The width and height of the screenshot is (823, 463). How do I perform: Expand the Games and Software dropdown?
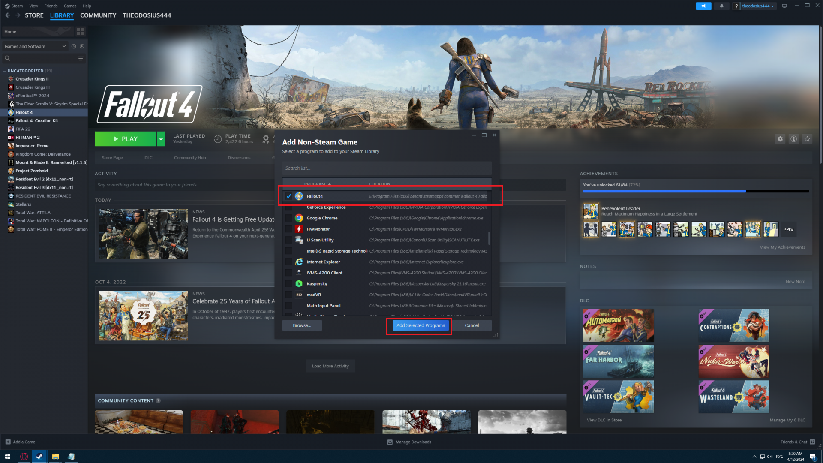(64, 46)
